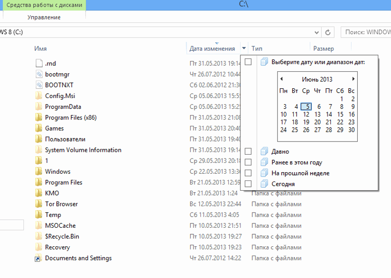This screenshot has width=391, height=278.
Task: Go to the previous month in calendar
Action: pyautogui.click(x=282, y=79)
